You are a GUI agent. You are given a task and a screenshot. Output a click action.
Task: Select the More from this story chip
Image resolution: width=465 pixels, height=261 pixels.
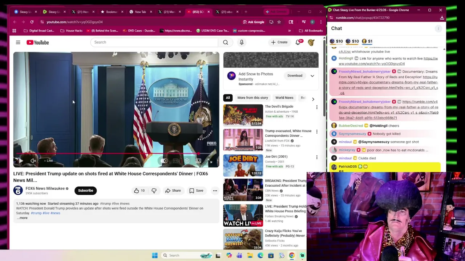[252, 98]
